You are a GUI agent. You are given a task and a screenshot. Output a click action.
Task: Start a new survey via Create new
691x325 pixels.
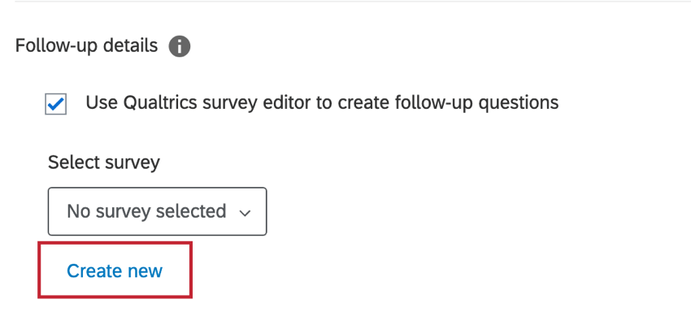[115, 271]
